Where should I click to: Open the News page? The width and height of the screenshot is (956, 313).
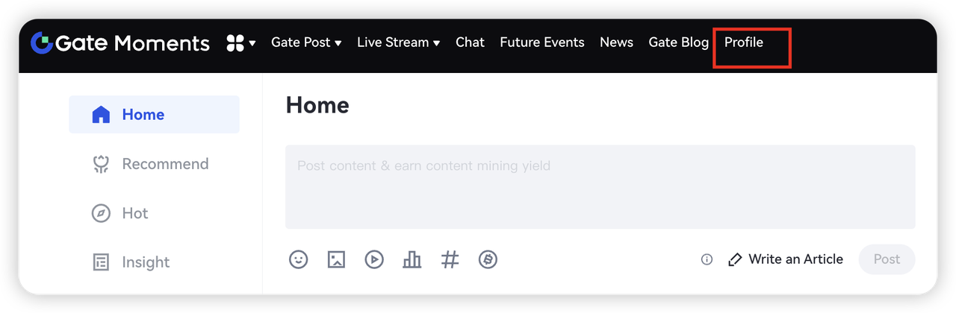tap(616, 42)
